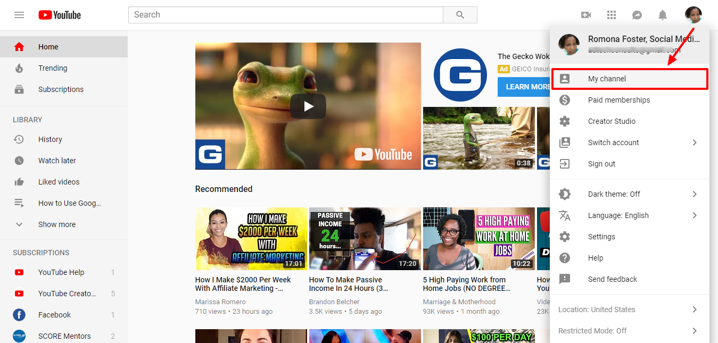This screenshot has height=343, width=718.
Task: Open Liked videos thumbs-up icon
Action: click(x=19, y=182)
